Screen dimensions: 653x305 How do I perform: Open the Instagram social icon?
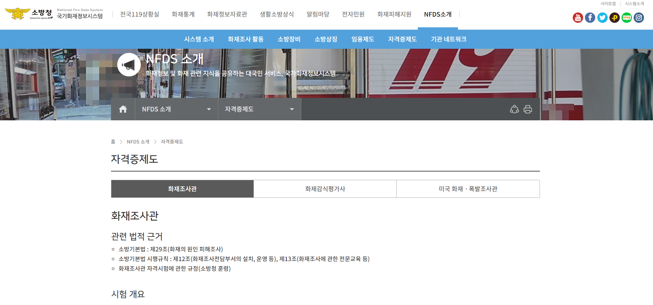click(638, 18)
